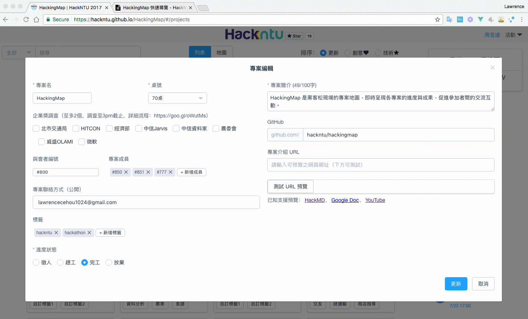Screen dimensions: 528x319
Task: Open Chrome three-dot menu
Action: click(x=522, y=19)
